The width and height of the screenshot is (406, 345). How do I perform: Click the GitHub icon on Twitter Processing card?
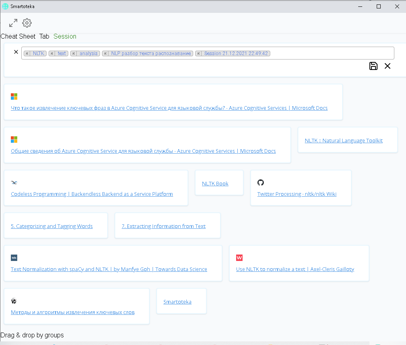pyautogui.click(x=261, y=183)
